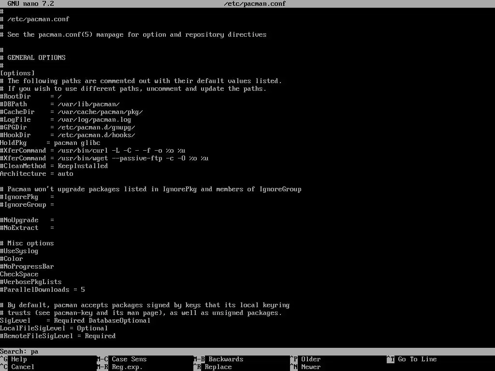The width and height of the screenshot is (495, 371).
Task: Click the 'If you wish to use different paths' line
Action: coord(133,89)
